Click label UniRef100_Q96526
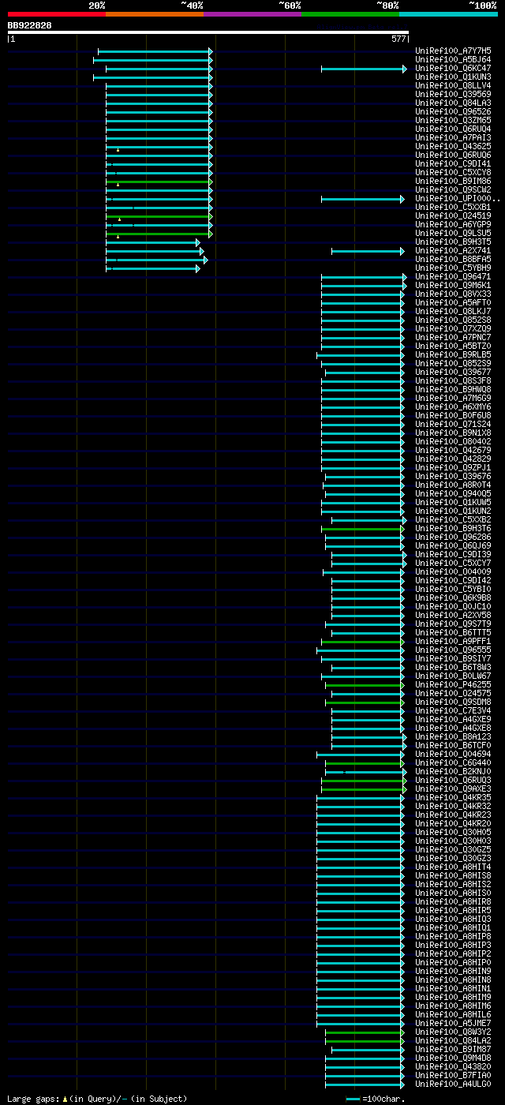Viewport: 505px width, 1105px height. (453, 112)
